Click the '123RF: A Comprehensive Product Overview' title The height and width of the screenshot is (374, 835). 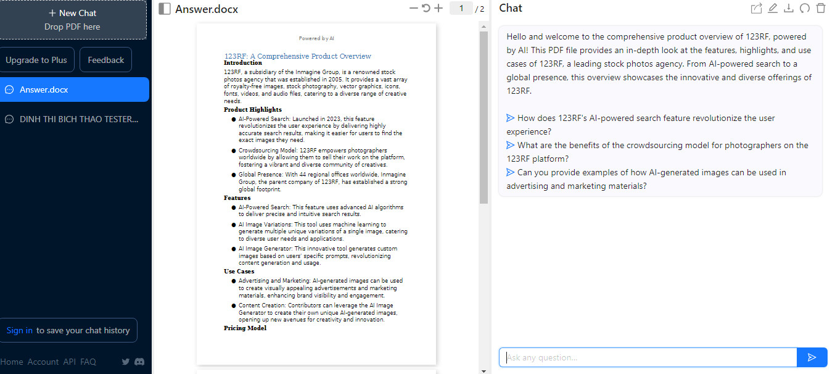click(298, 56)
